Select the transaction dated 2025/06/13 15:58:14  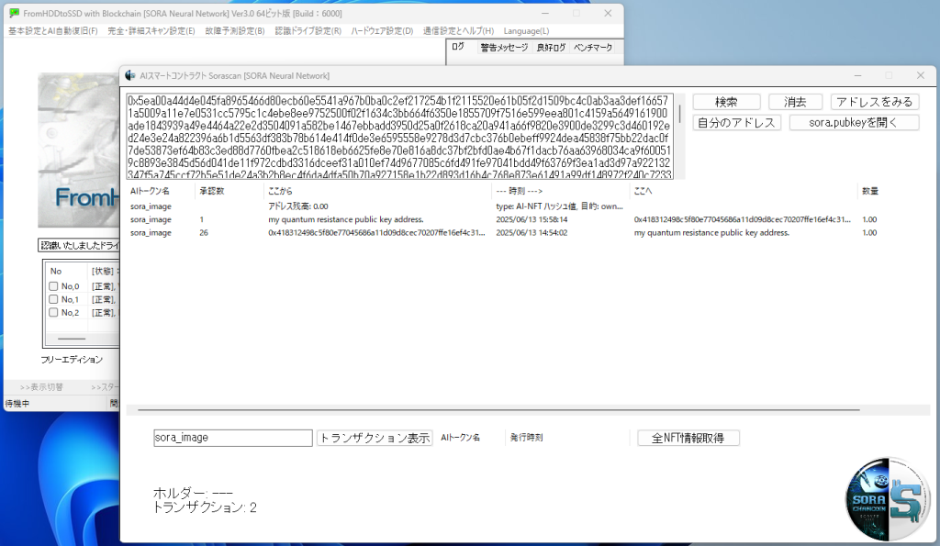pos(504,220)
